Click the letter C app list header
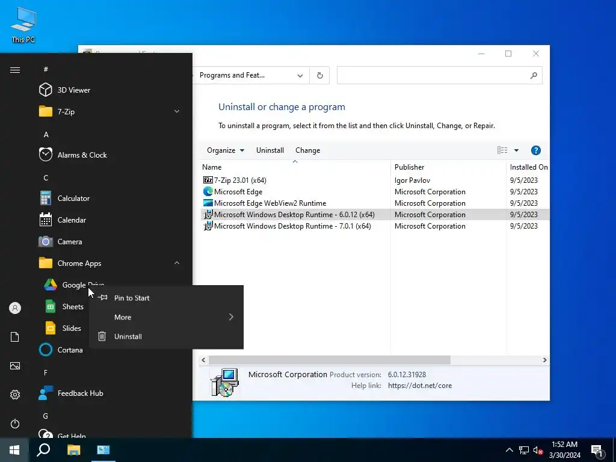Viewport: 616px width, 462px height. click(x=46, y=178)
